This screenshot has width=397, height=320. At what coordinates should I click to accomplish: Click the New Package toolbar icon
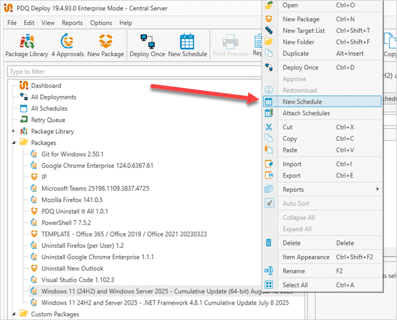click(x=105, y=41)
